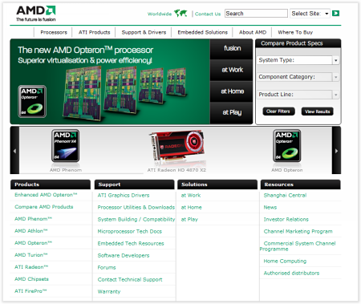Viewport: 361px width, 304px height.
Task: Open Embedded Tech Resources link
Action: tap(131, 243)
